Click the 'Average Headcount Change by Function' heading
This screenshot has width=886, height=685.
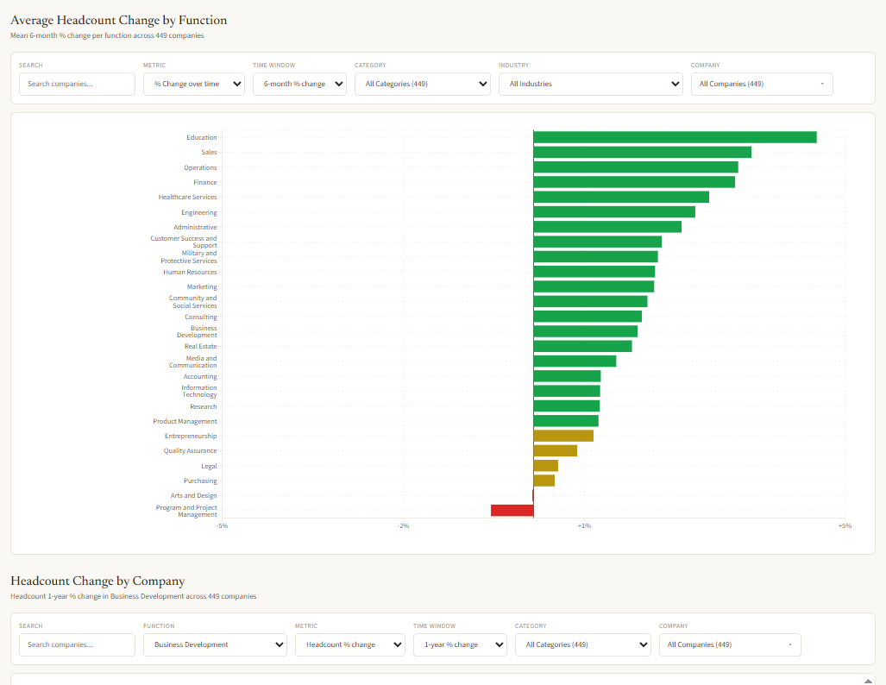119,21
